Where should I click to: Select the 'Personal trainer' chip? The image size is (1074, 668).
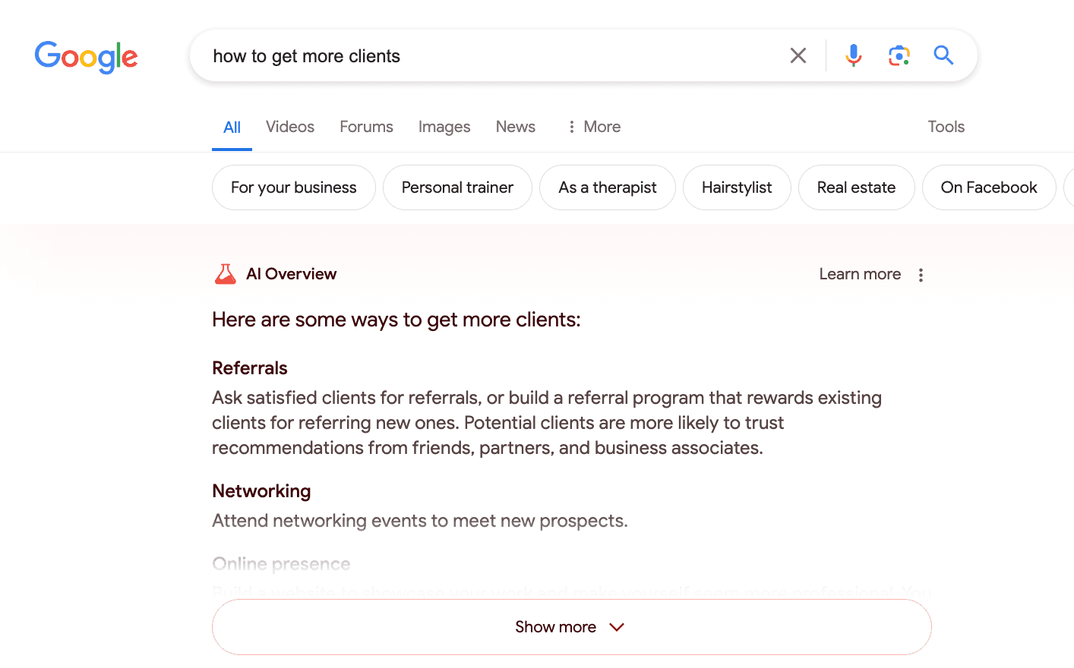pos(457,187)
